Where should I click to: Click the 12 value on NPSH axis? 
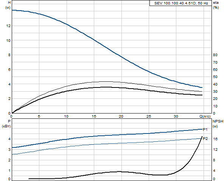click(x=215, y=150)
